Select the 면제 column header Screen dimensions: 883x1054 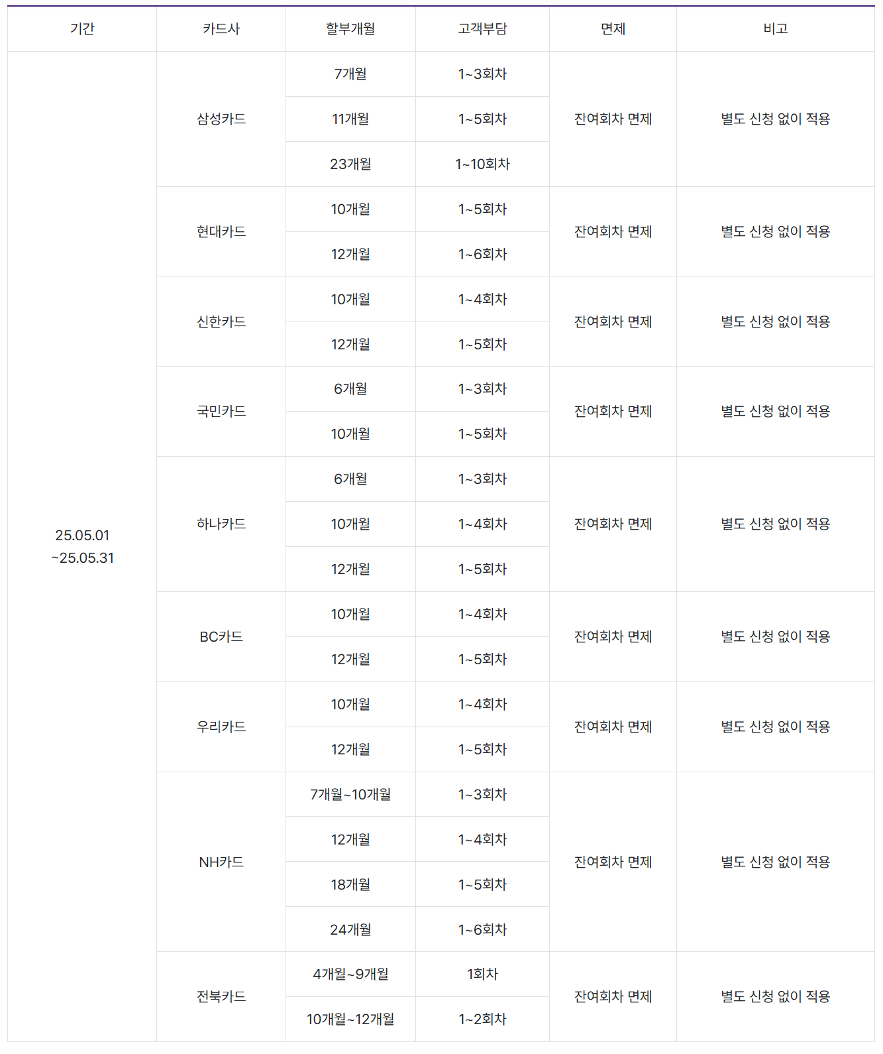pos(613,29)
